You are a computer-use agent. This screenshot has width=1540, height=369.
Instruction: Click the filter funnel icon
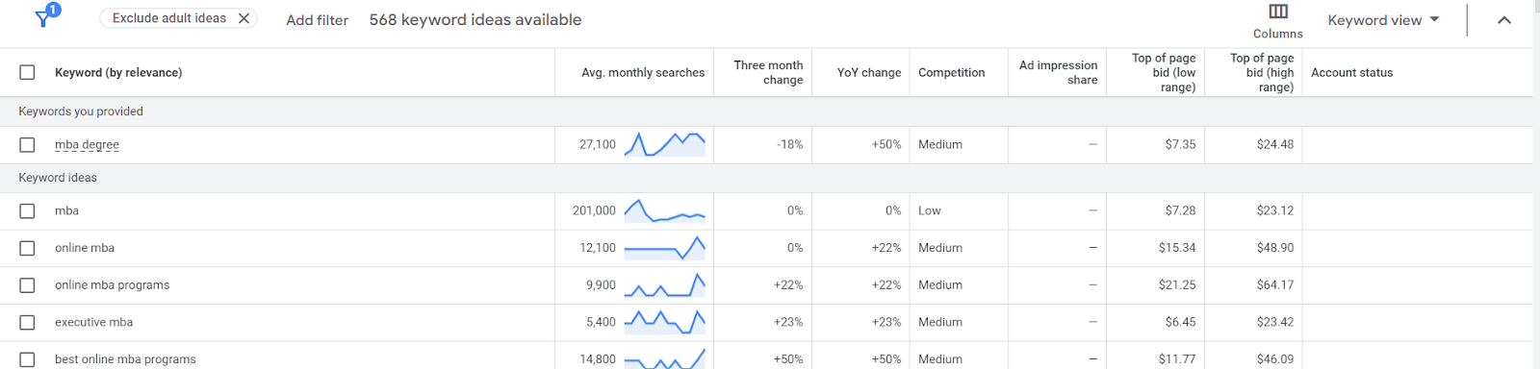(44, 17)
